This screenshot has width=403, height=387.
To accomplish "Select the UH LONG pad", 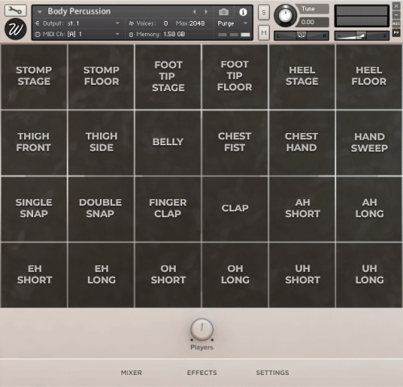I will point(369,275).
